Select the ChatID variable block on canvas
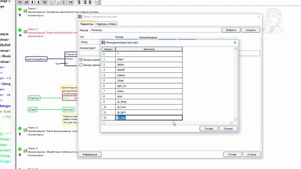The width and height of the screenshot is (301, 169). tap(32, 109)
